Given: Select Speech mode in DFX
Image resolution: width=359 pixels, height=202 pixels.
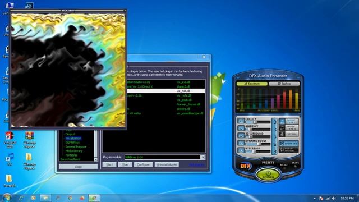Looking at the screenshot, I should click(289, 134).
